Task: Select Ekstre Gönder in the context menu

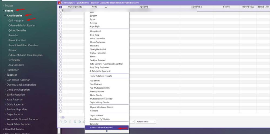Action: click(96, 95)
